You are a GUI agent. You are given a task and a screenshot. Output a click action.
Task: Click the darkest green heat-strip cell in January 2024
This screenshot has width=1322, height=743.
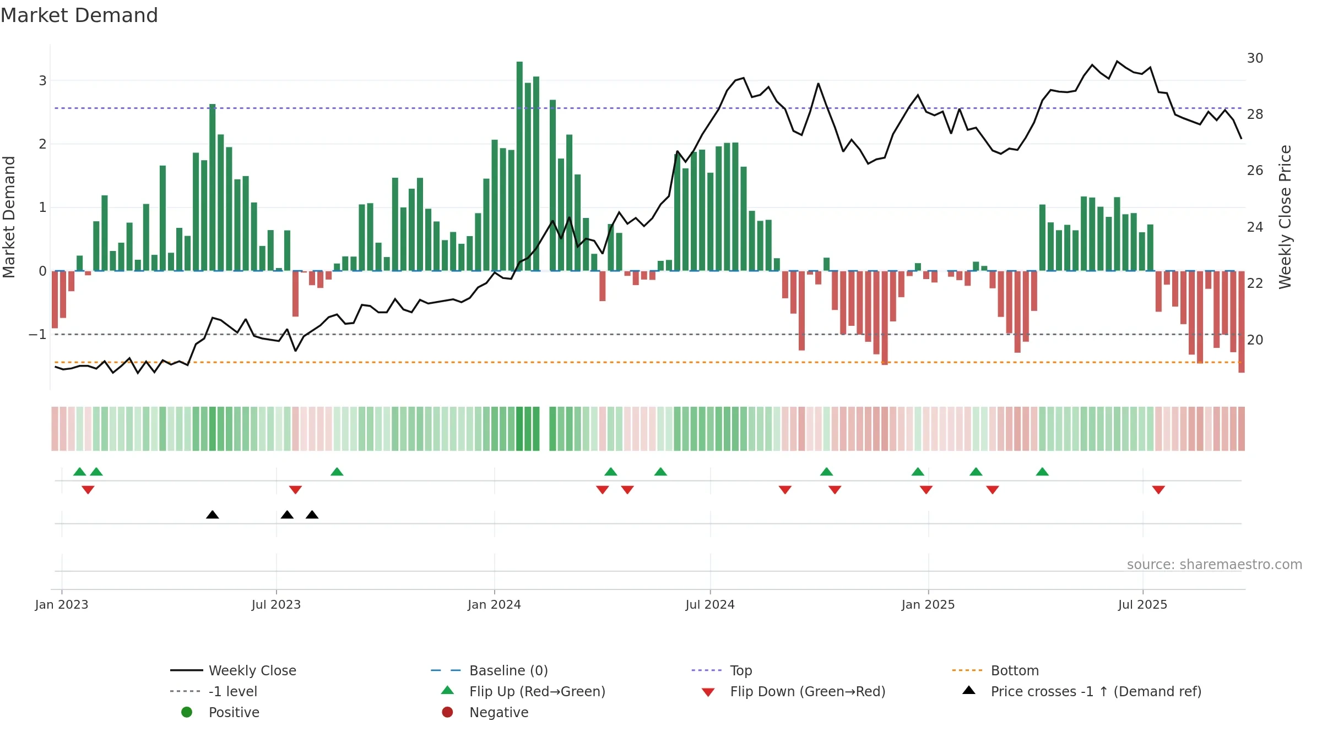[x=519, y=429]
